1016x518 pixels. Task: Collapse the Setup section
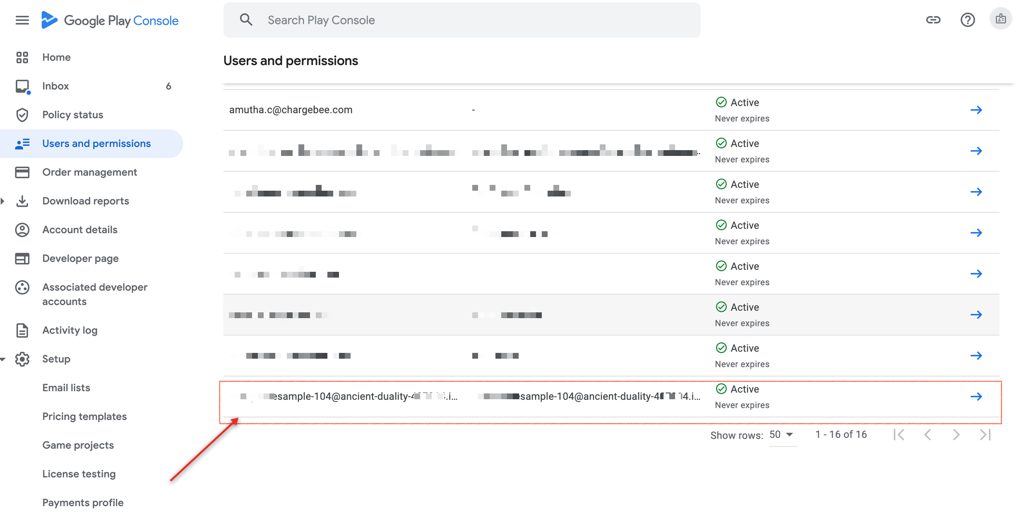(3, 359)
